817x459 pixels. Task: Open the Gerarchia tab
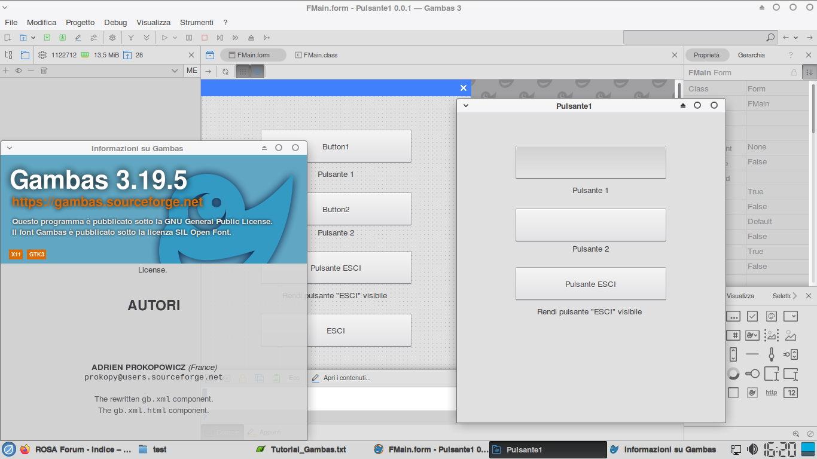pos(751,55)
